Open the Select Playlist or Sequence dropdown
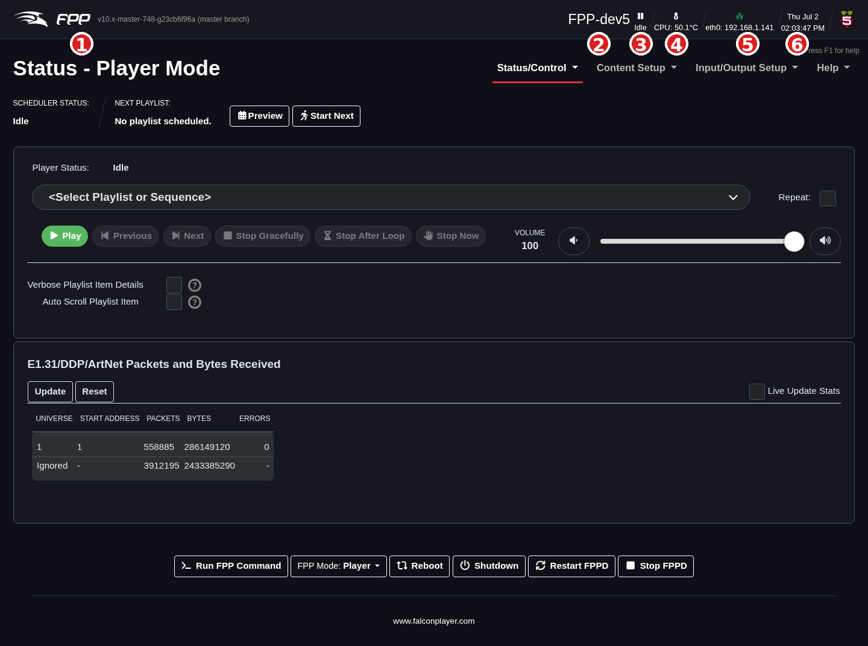Screen dimensions: 868x646 pos(391,197)
